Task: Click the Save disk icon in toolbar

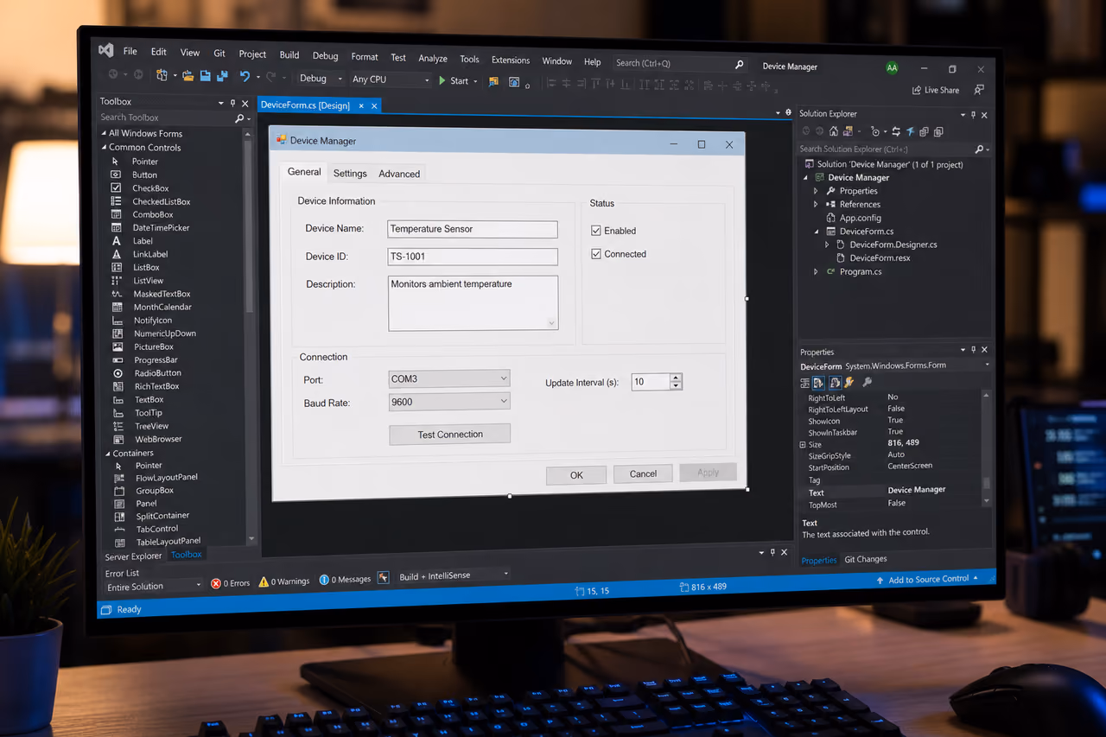Action: [206, 76]
